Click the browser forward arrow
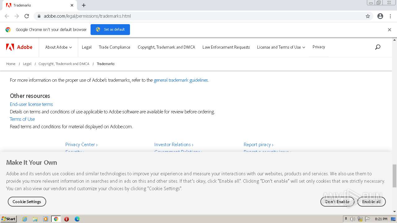 tap(17, 16)
